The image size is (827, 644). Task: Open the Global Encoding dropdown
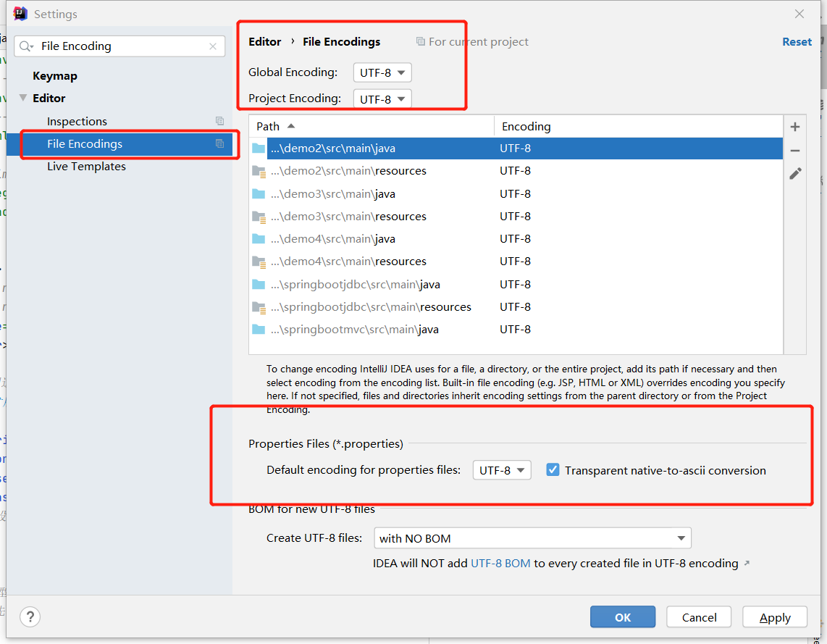point(382,72)
